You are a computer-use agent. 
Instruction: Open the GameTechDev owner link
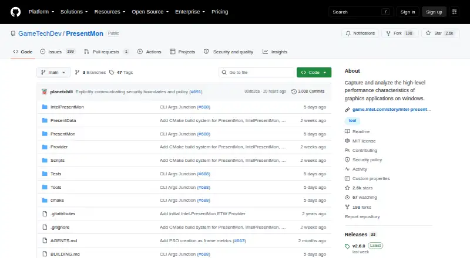point(40,33)
